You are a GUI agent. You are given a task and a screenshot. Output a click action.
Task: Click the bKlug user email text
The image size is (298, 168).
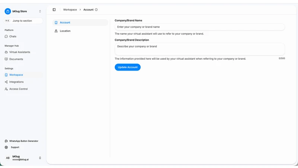coord(20,160)
